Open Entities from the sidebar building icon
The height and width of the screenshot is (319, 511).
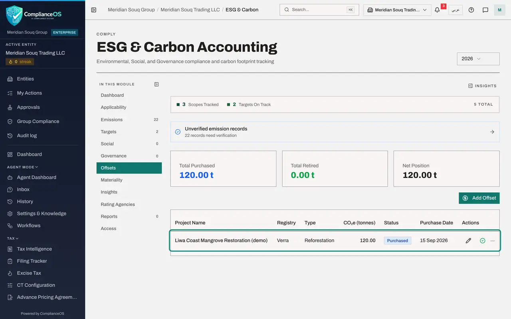(10, 79)
